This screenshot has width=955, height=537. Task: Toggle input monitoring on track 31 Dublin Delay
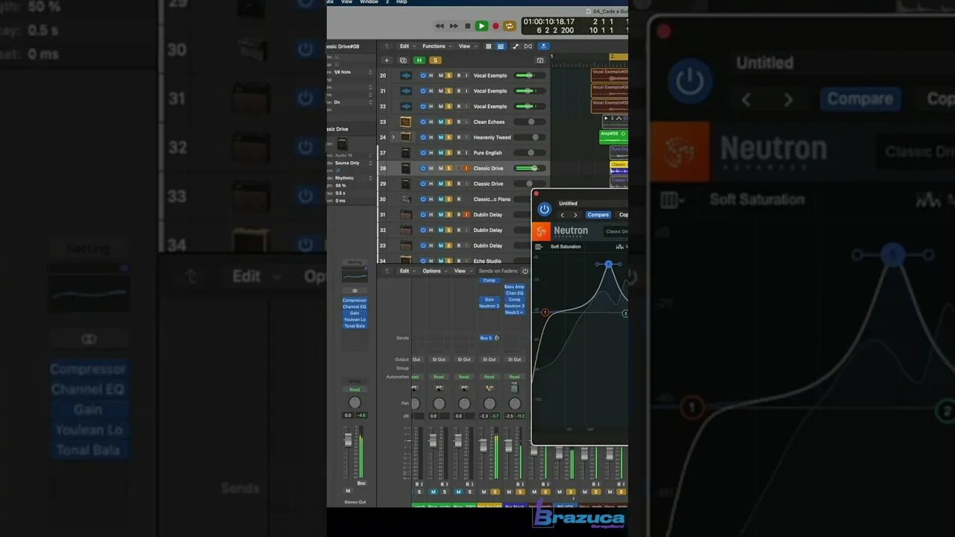coord(466,215)
